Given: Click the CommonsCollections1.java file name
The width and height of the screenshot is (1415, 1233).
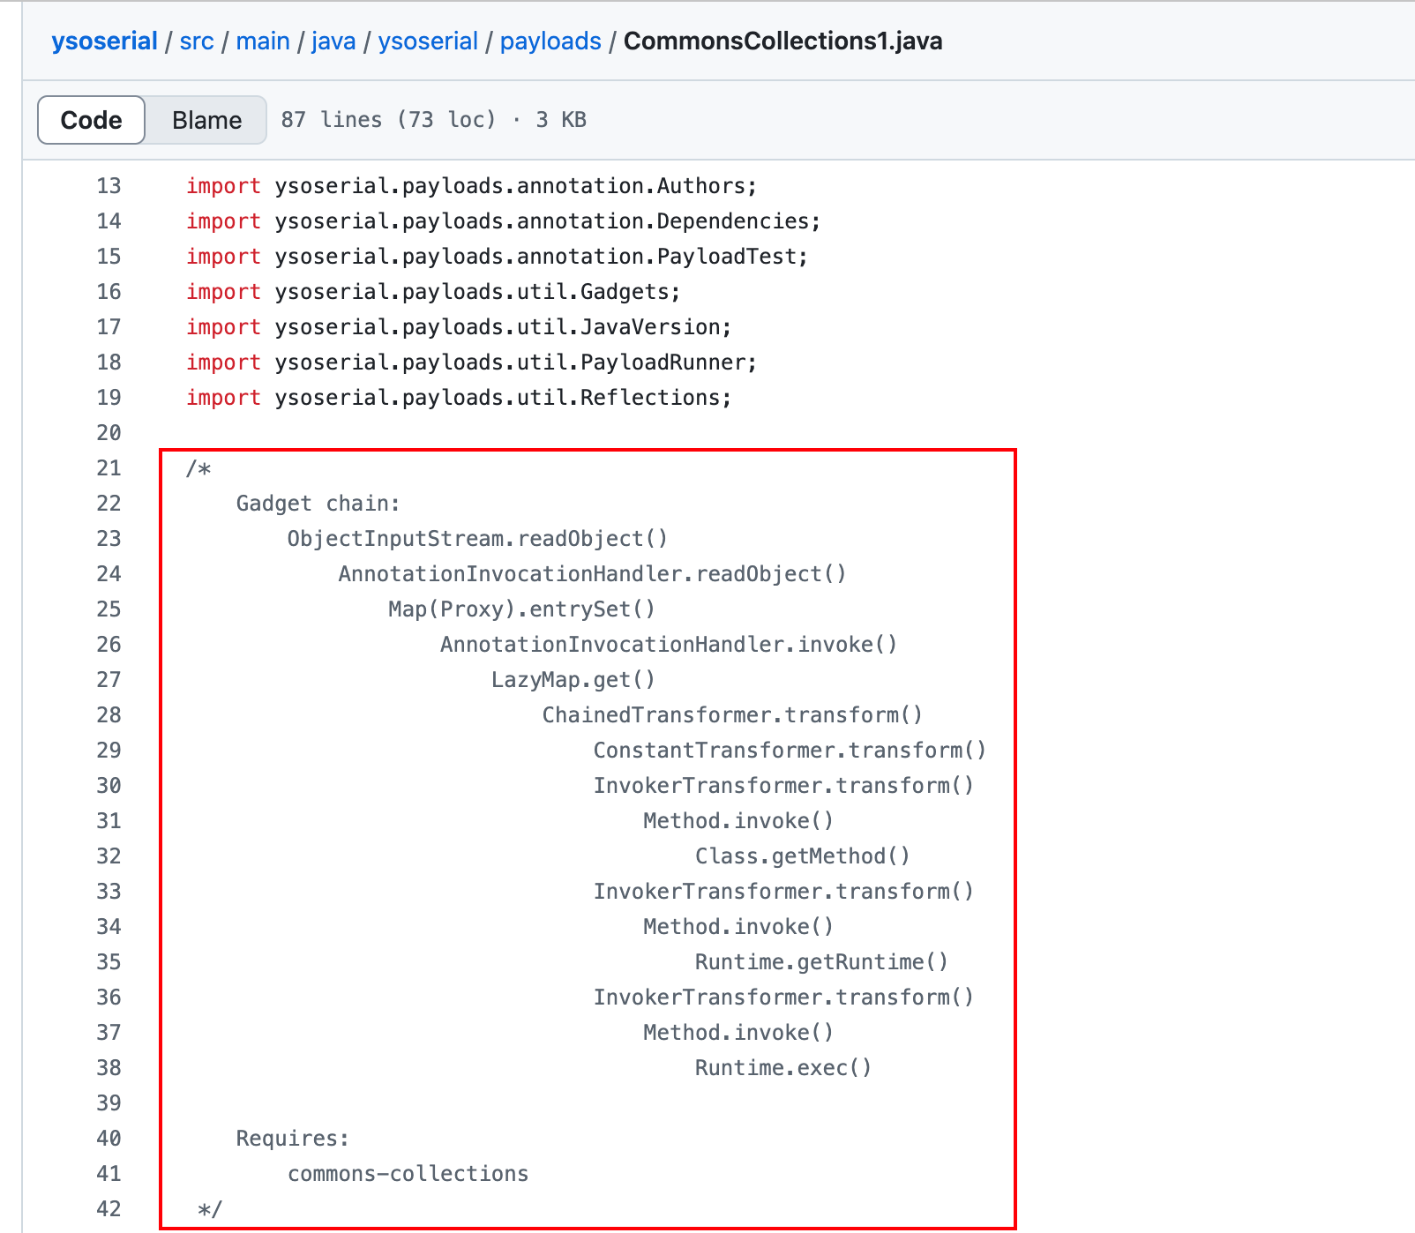Looking at the screenshot, I should pyautogui.click(x=782, y=41).
